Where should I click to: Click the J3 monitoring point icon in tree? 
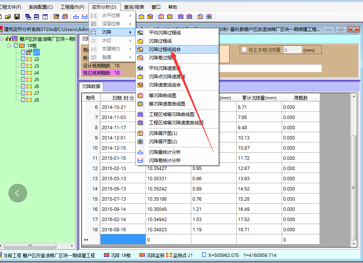click(x=29, y=66)
